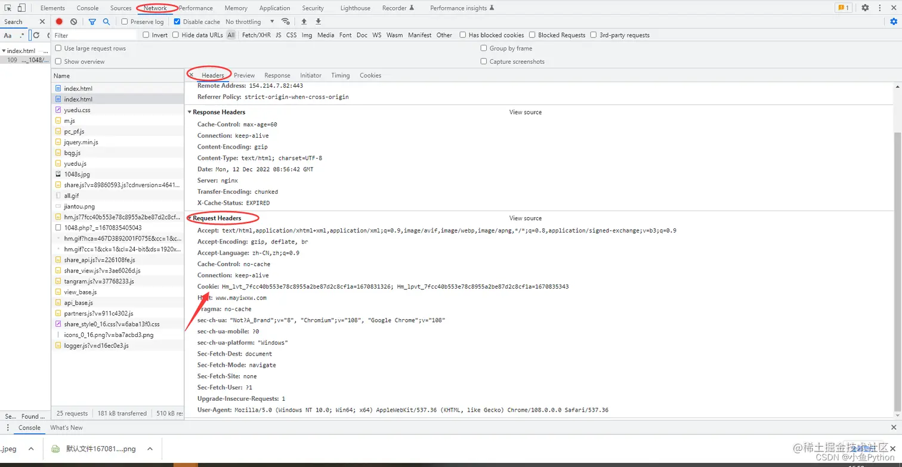Check 3rd-party requests filter
This screenshot has height=467, width=902.
[x=594, y=35]
